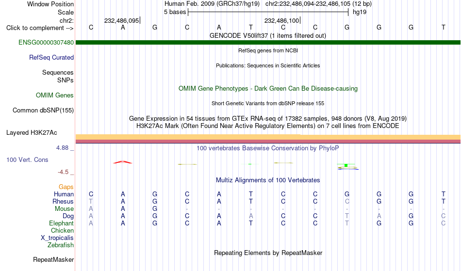This screenshot has width=461, height=271.
Task: Click the green ENSG00000307480 gene bar
Action: coord(268,43)
